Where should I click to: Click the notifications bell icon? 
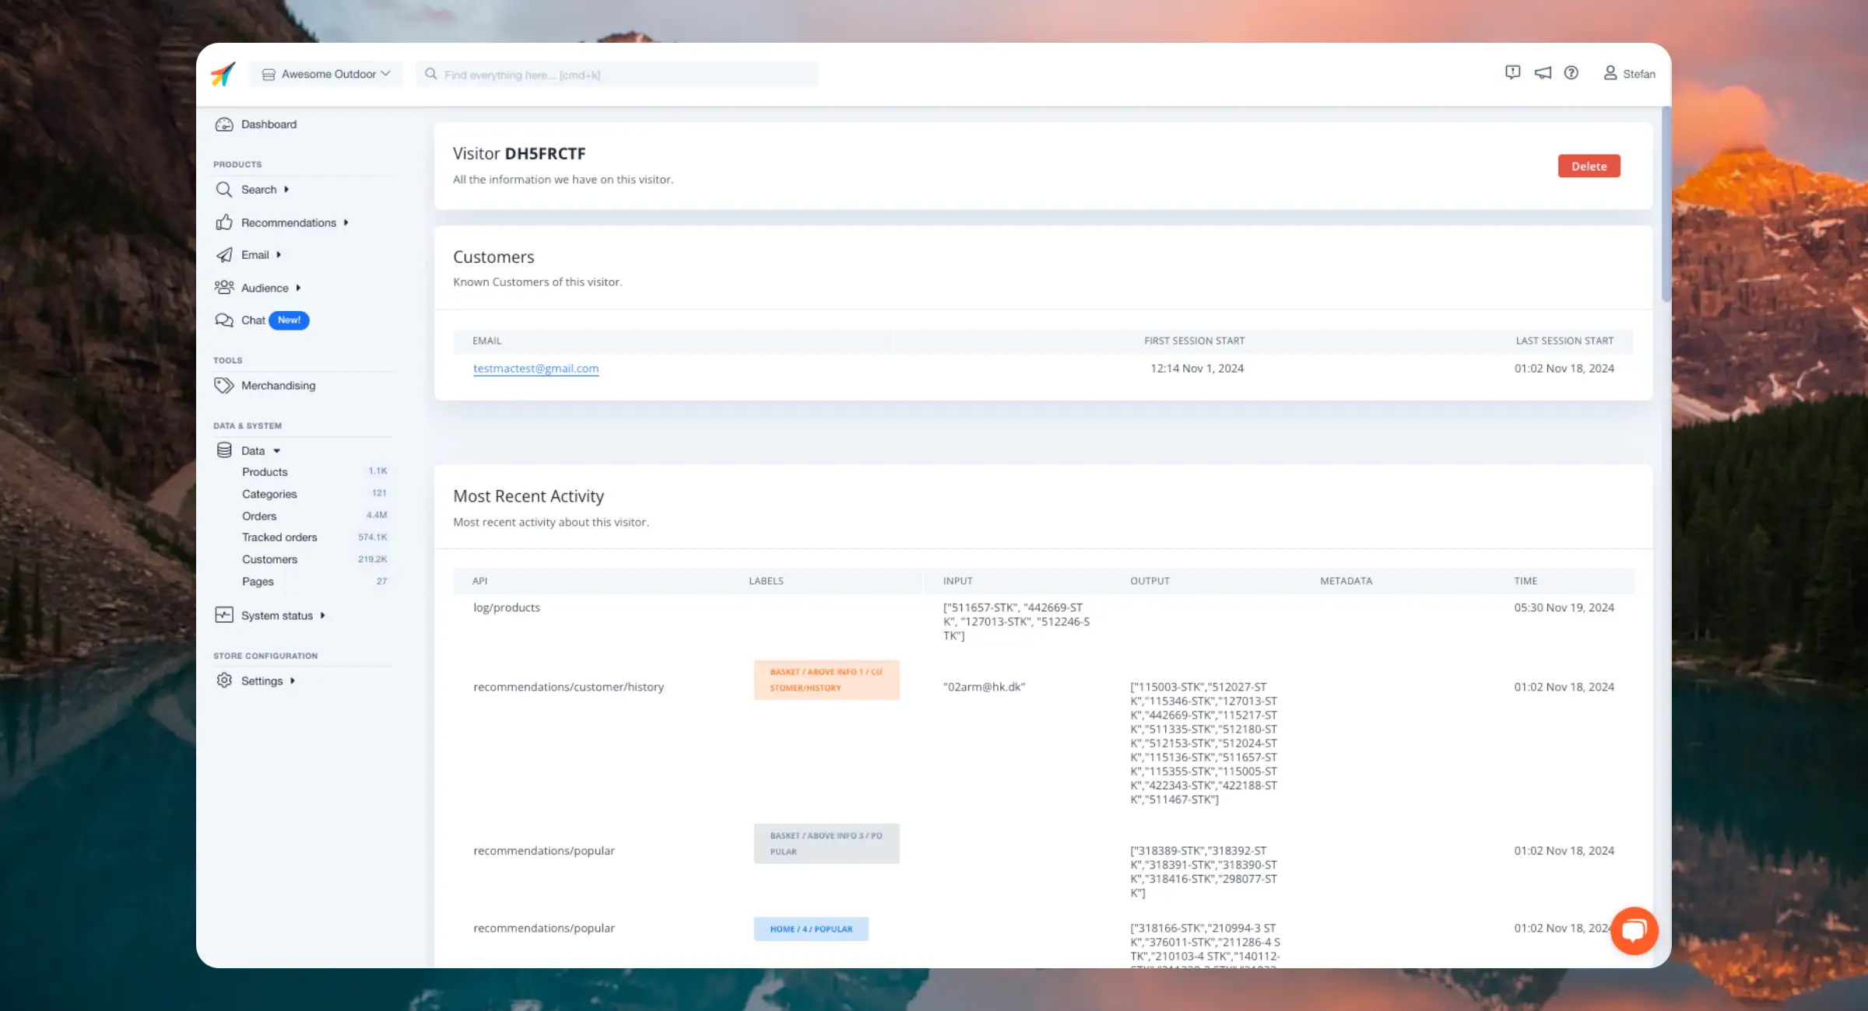click(x=1543, y=73)
